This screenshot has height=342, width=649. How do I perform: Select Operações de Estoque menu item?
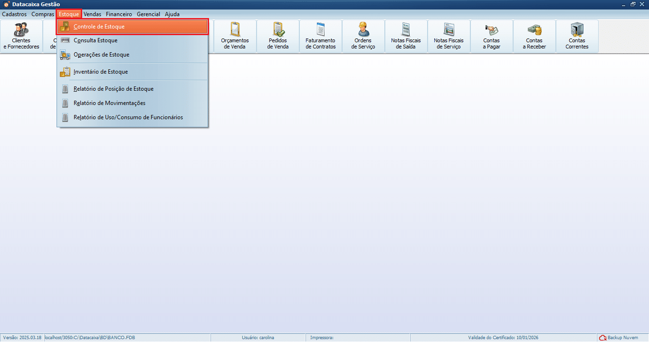click(101, 55)
